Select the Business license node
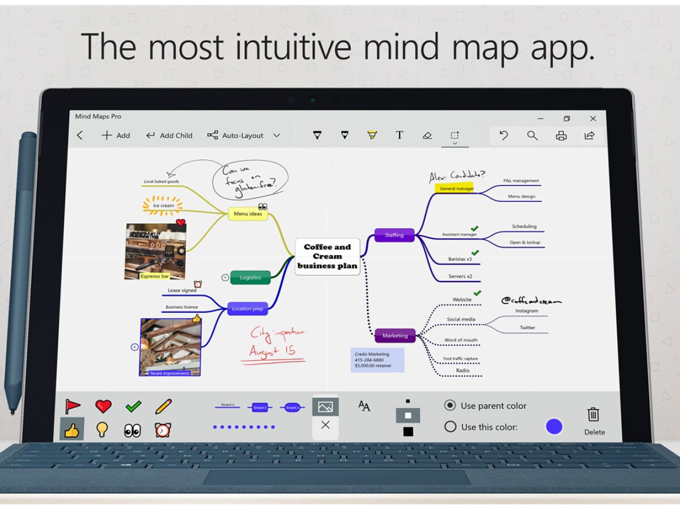This screenshot has width=680, height=510. pos(181,307)
